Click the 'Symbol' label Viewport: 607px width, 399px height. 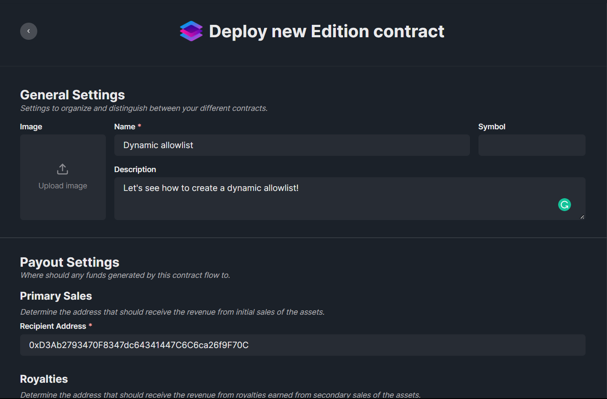click(x=492, y=127)
